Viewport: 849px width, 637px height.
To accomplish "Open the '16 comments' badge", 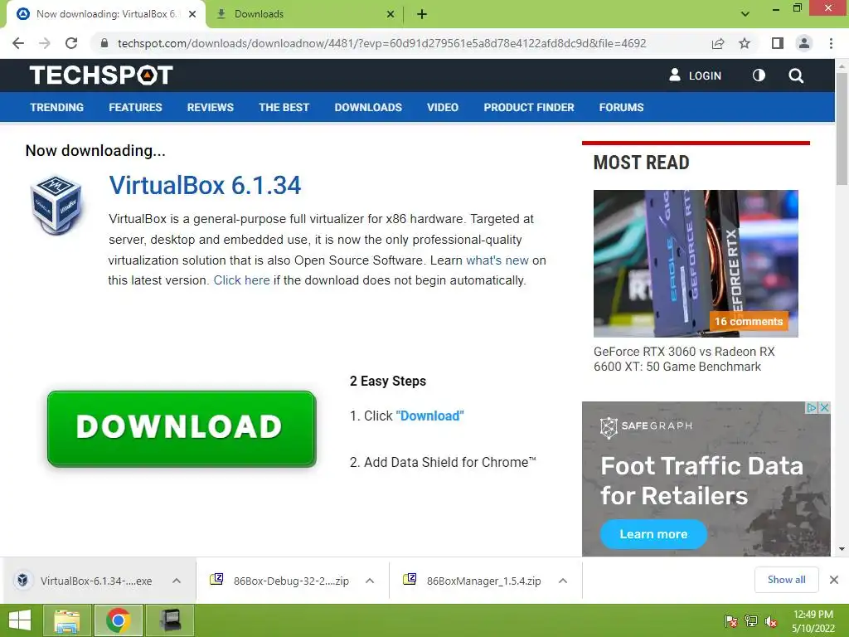I will [x=749, y=321].
